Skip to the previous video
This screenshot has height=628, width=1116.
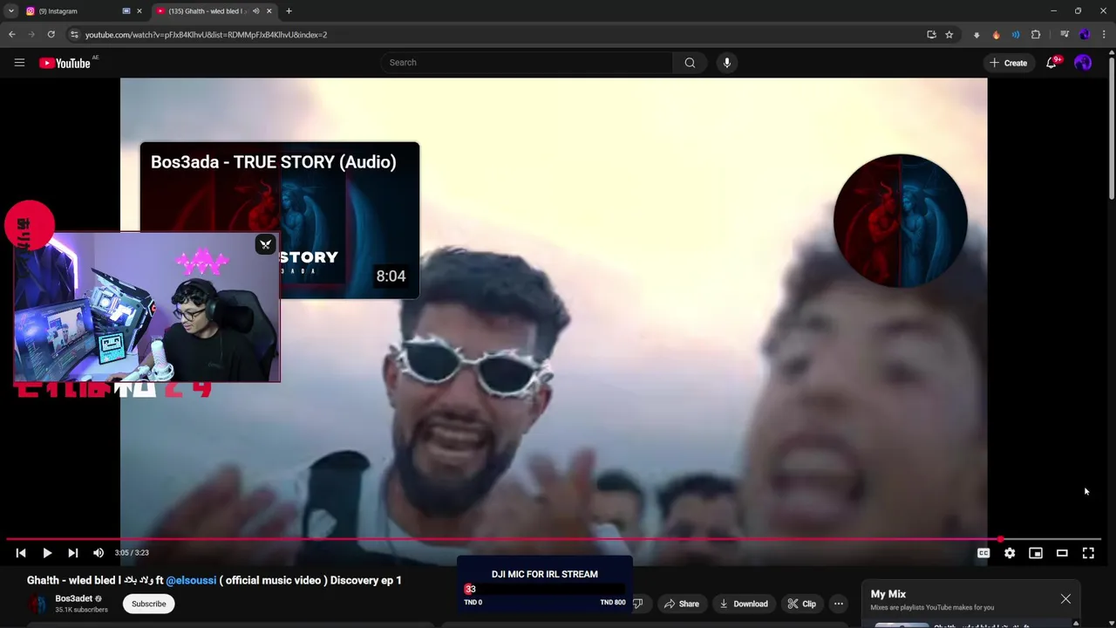pyautogui.click(x=21, y=553)
